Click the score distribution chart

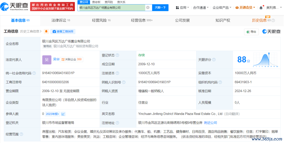(265, 60)
